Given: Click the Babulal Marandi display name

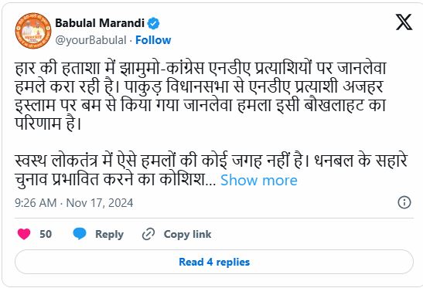Looking at the screenshot, I should (x=100, y=23).
